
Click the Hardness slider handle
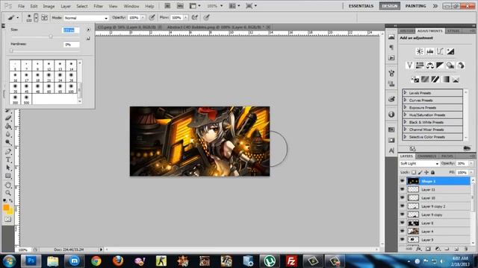point(11,51)
